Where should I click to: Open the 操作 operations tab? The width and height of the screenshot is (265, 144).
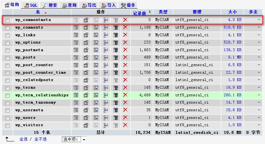point(128,5)
